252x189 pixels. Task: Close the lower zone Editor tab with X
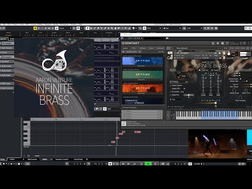click(24, 159)
